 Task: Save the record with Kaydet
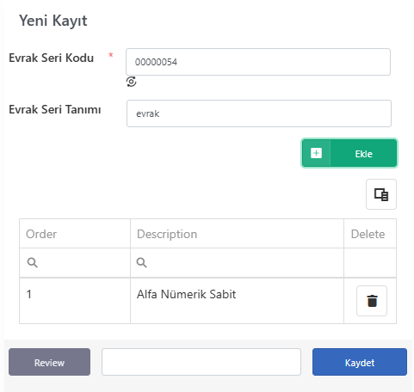point(360,362)
